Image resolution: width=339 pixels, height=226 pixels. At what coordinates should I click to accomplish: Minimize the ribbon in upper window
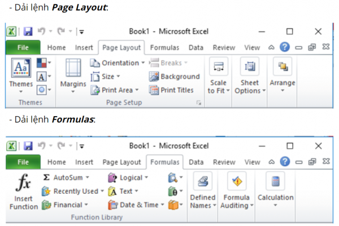click(271, 47)
